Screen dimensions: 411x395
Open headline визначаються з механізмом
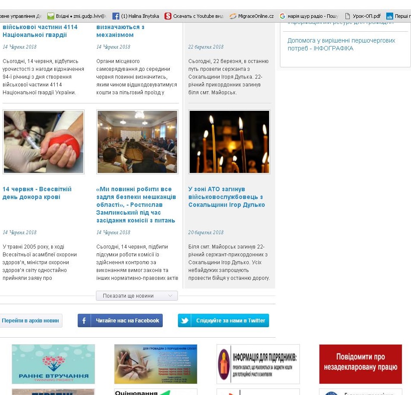pyautogui.click(x=120, y=31)
